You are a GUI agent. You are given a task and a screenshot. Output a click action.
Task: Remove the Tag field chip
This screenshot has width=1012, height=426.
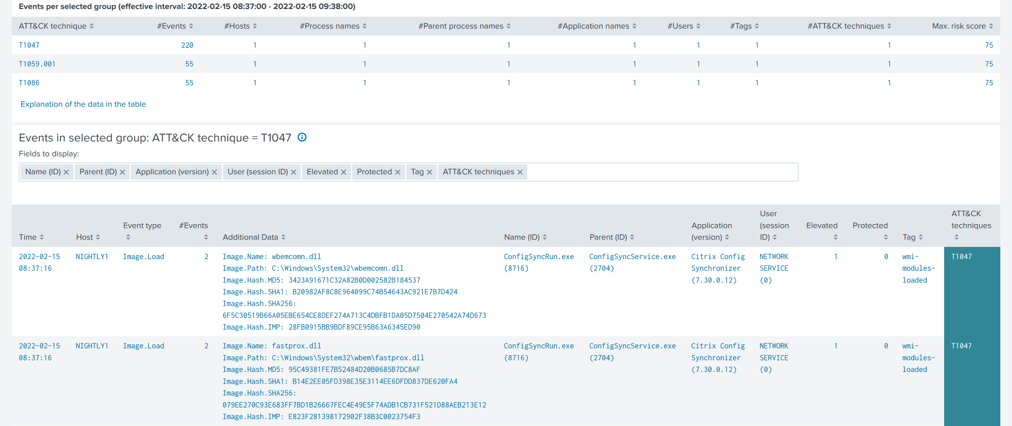[x=429, y=172]
